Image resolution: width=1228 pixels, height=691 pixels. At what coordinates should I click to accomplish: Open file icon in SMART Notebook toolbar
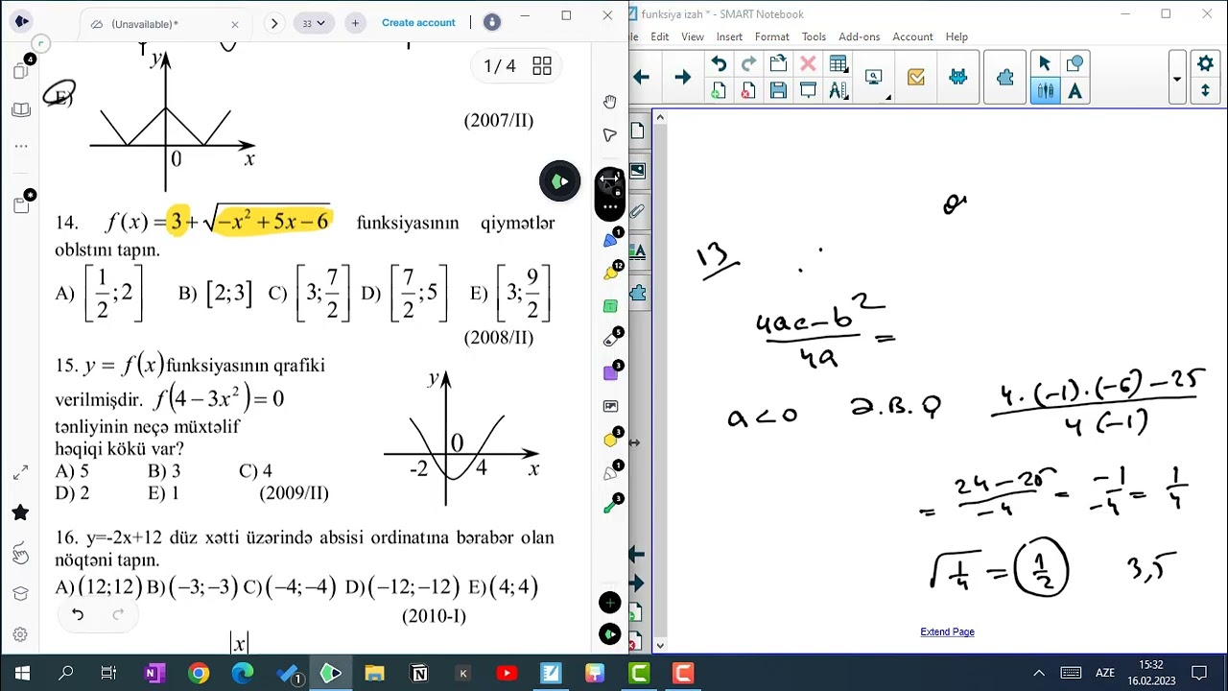pyautogui.click(x=778, y=64)
